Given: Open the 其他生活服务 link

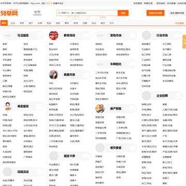Looking at the screenshot, I should [x=9, y=97].
